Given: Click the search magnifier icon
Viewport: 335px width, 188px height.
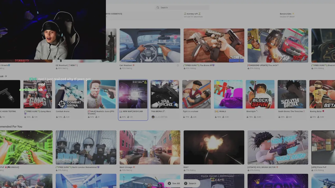Looking at the screenshot, I should 158,8.
